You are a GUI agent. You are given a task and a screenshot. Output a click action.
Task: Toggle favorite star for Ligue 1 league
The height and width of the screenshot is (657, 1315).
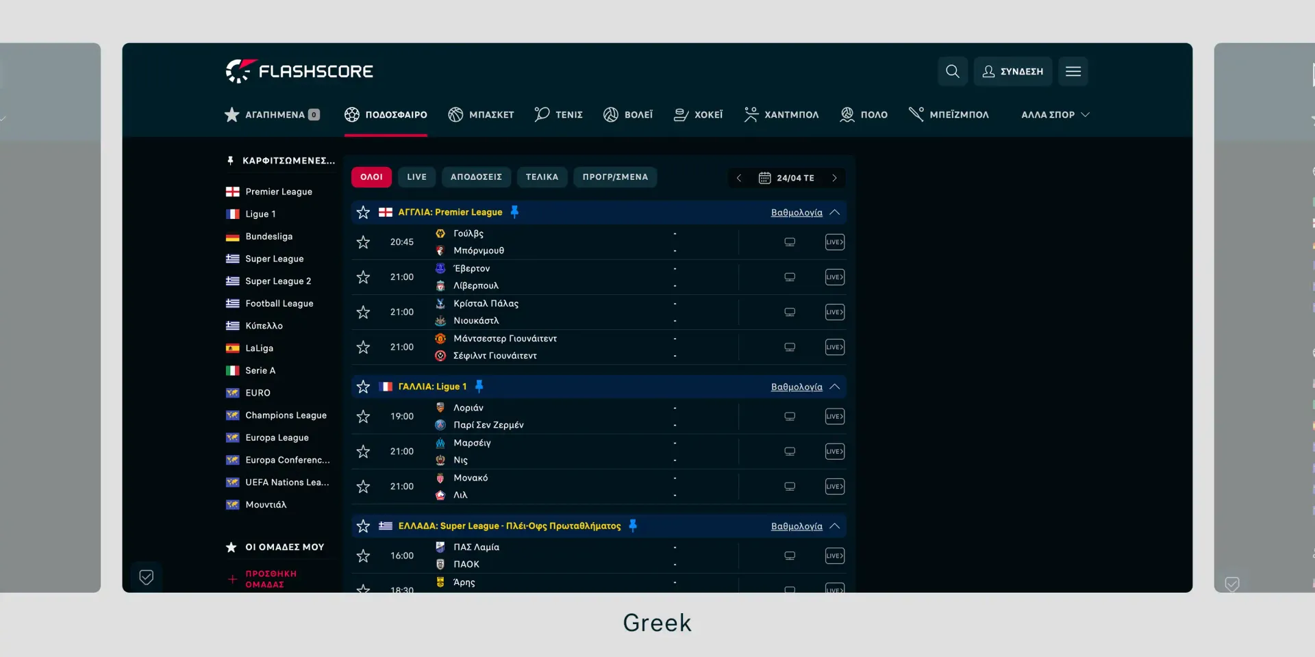pyautogui.click(x=363, y=387)
